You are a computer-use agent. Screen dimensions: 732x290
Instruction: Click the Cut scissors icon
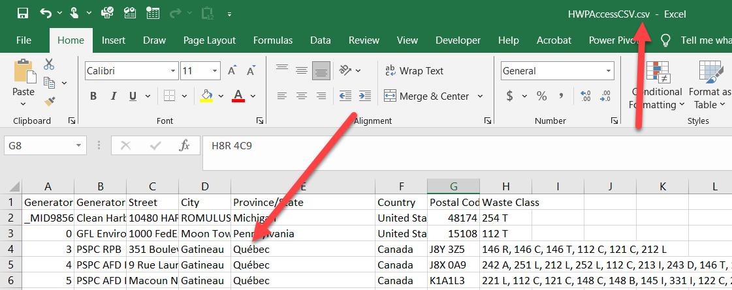[x=50, y=65]
